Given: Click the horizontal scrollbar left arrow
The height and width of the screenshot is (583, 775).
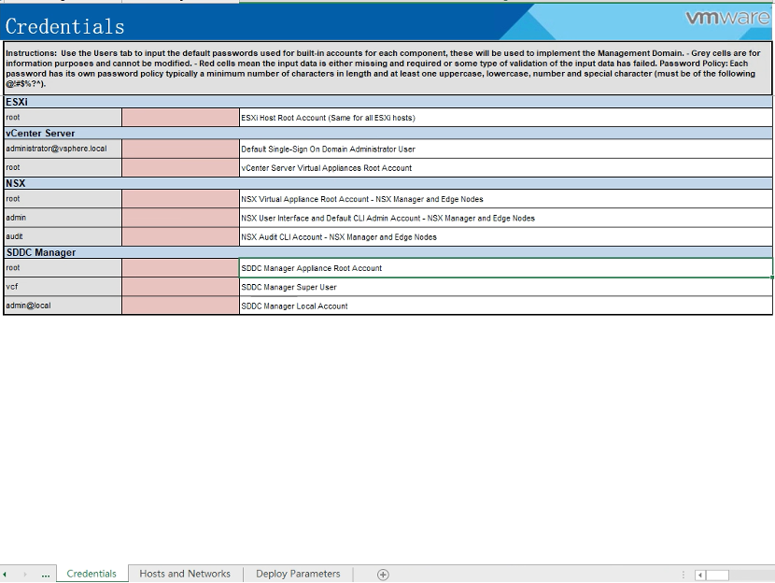Looking at the screenshot, I should coord(700,575).
